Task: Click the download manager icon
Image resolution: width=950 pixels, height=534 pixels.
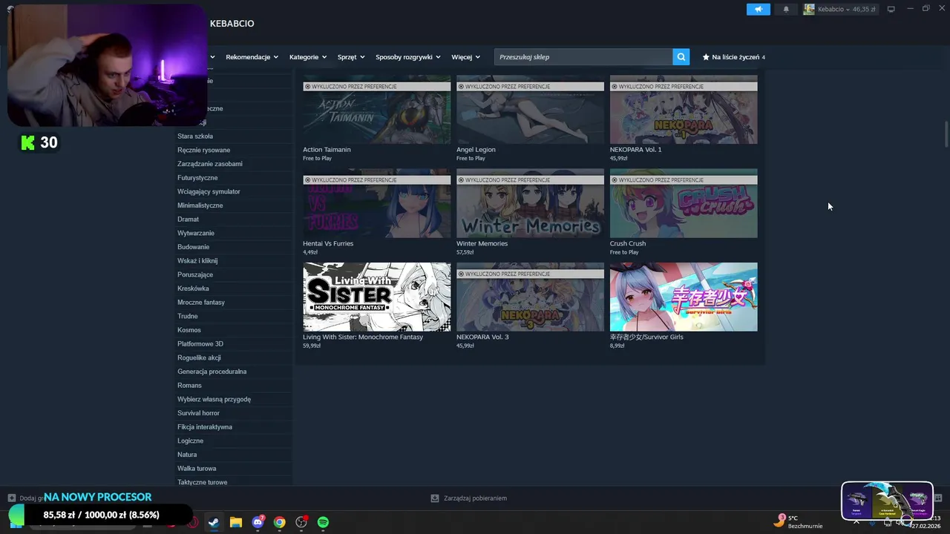Action: [x=435, y=498]
